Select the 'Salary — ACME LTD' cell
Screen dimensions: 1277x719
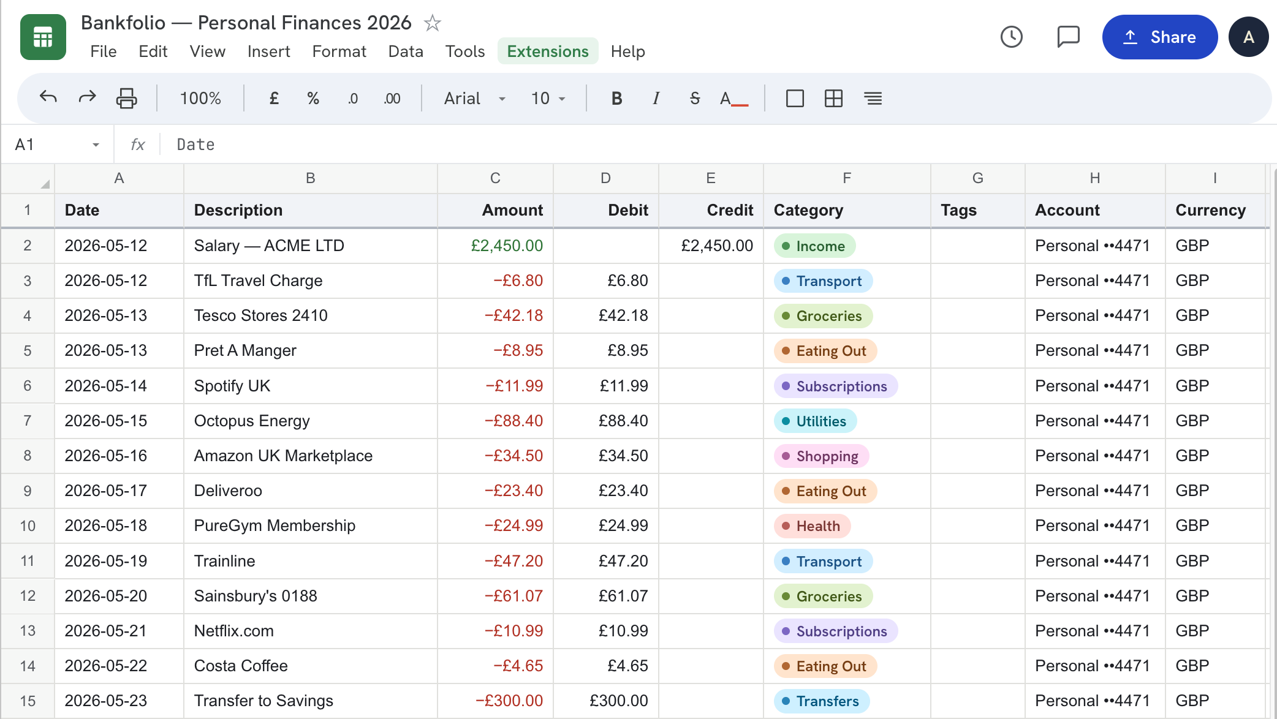click(310, 246)
